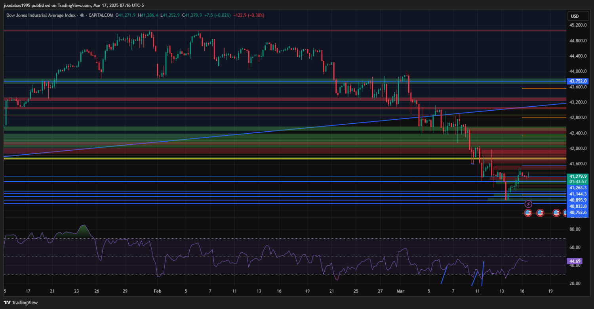Click the Dow Jones Industrial Average Index title
This screenshot has width=594, height=309.
41,15
